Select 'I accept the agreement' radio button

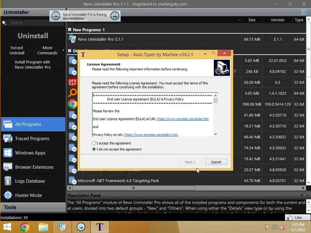click(94, 143)
